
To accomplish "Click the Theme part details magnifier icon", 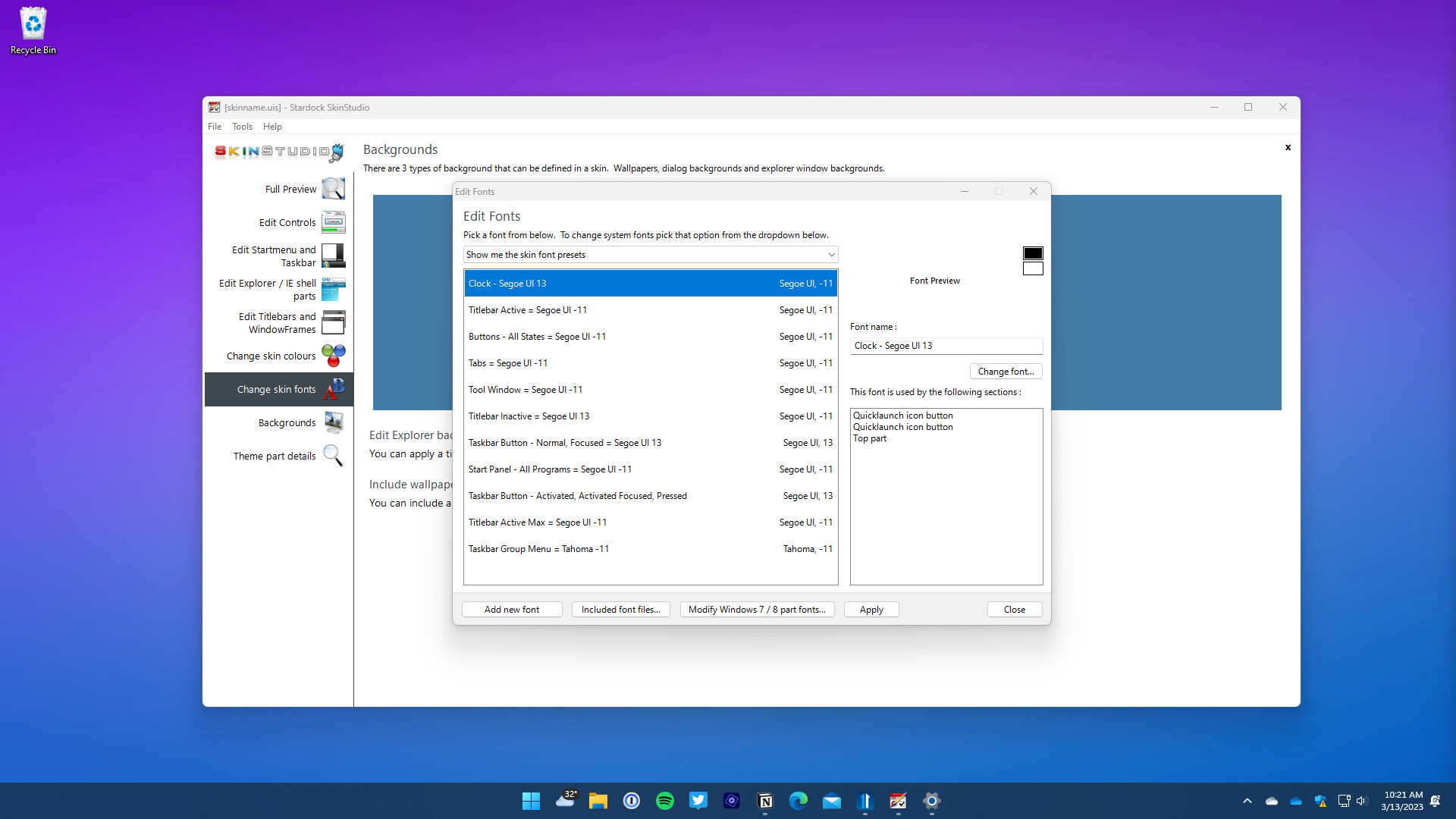I will (333, 455).
